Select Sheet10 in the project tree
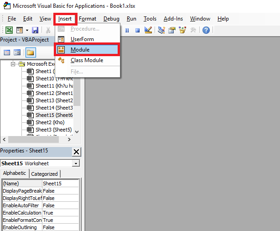 [54, 79]
